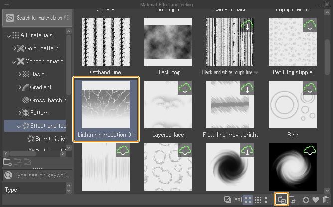The image size is (333, 207).
Task: Switch to small thumbnail grid view
Action: (258, 200)
